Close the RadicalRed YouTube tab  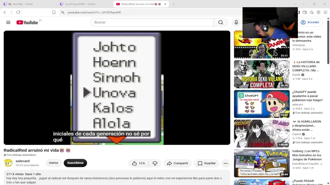click(165, 4)
